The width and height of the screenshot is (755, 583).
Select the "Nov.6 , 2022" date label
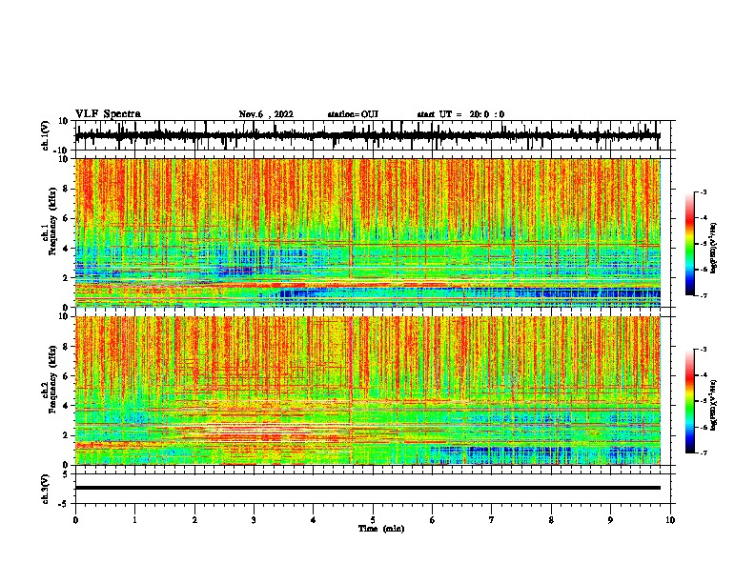tap(266, 114)
